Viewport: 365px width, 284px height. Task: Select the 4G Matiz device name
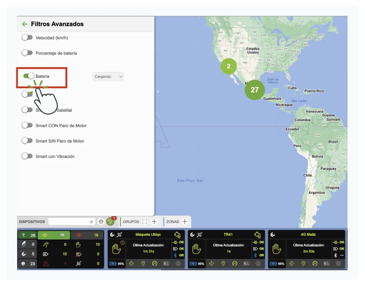(x=308, y=235)
